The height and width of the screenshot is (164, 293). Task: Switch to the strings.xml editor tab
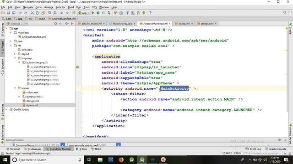click(207, 24)
